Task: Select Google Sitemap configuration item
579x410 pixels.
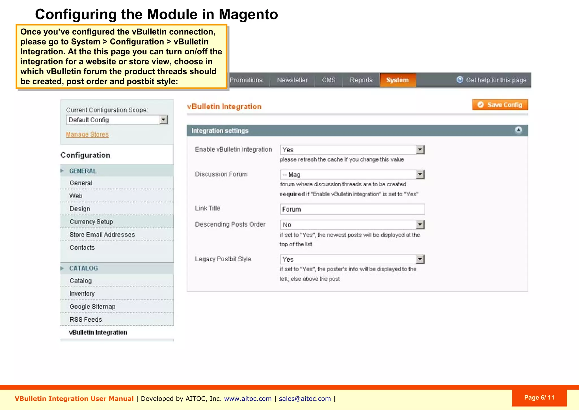Action: 117,306
